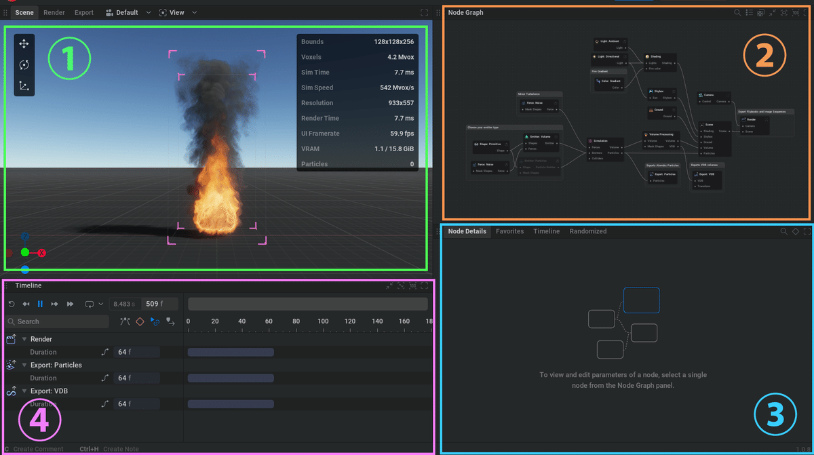Collapse the Export: Particles track
Viewport: 814px width, 455px height.
[24, 365]
